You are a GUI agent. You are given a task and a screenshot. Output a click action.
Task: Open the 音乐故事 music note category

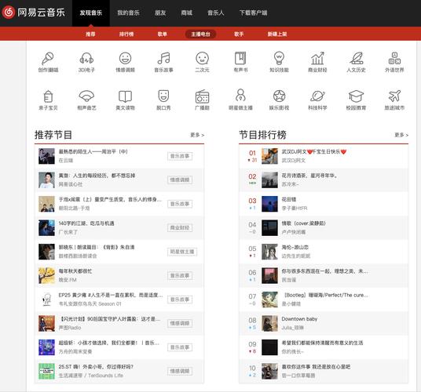click(x=163, y=62)
